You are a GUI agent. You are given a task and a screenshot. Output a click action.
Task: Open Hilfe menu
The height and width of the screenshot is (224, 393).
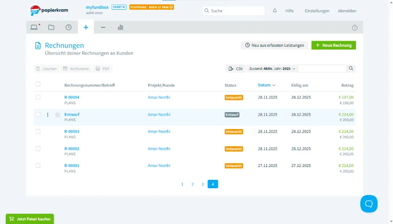[x=289, y=11]
